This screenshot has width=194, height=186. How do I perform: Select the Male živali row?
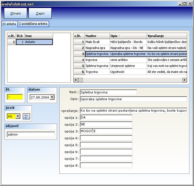click(x=130, y=42)
